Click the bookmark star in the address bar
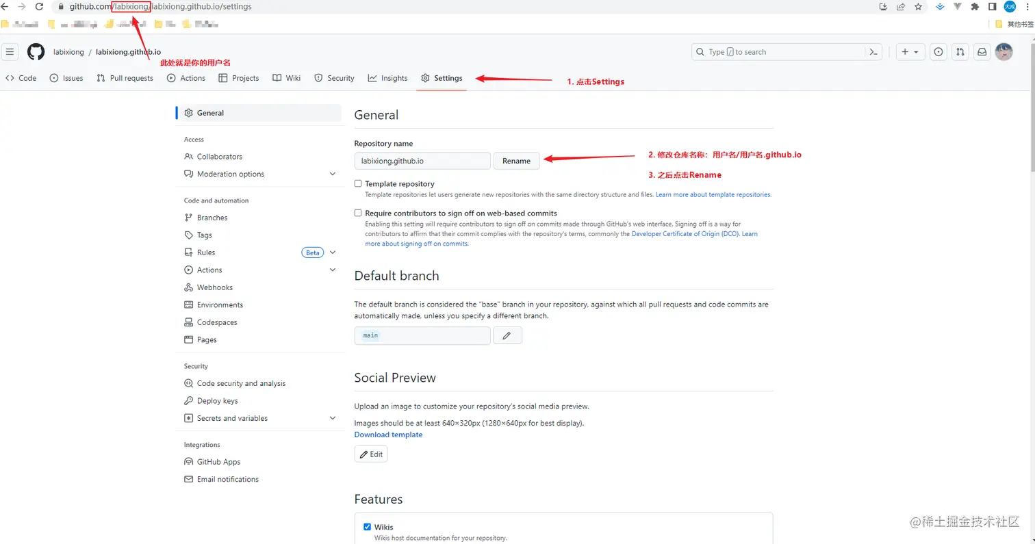The width and height of the screenshot is (1035, 544). pos(917,7)
